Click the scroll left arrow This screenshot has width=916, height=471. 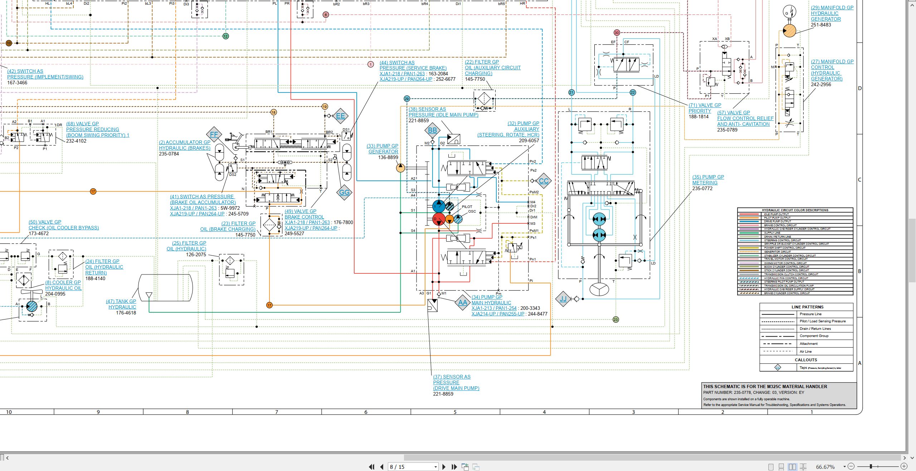(x=7, y=457)
